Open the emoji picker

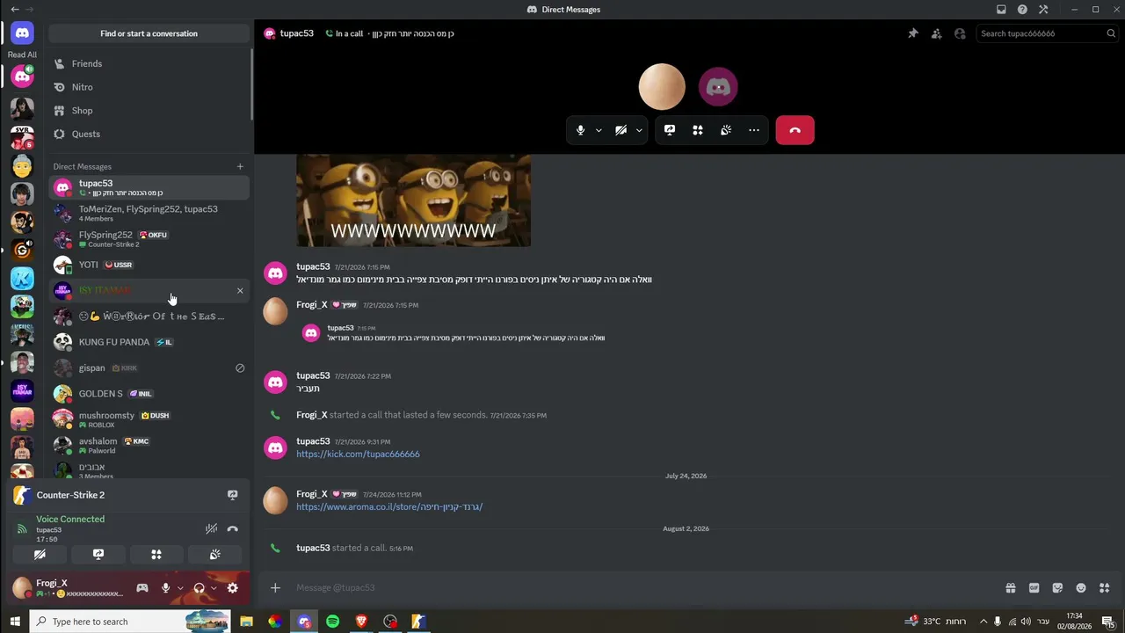1081,587
